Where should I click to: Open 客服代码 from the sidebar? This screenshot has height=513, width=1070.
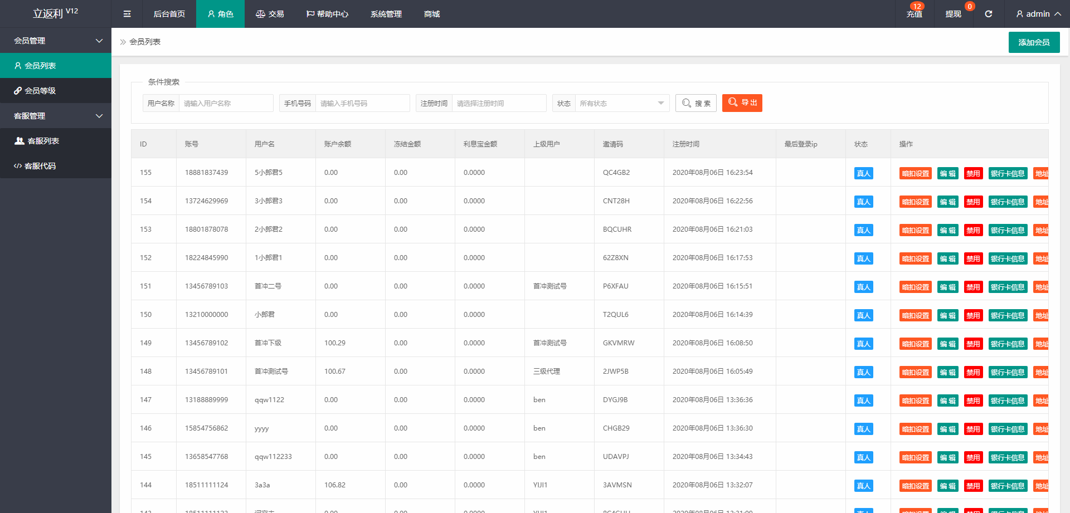click(56, 165)
